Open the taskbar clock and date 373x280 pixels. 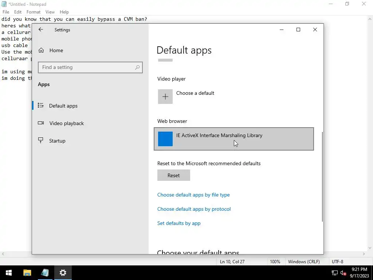click(359, 273)
